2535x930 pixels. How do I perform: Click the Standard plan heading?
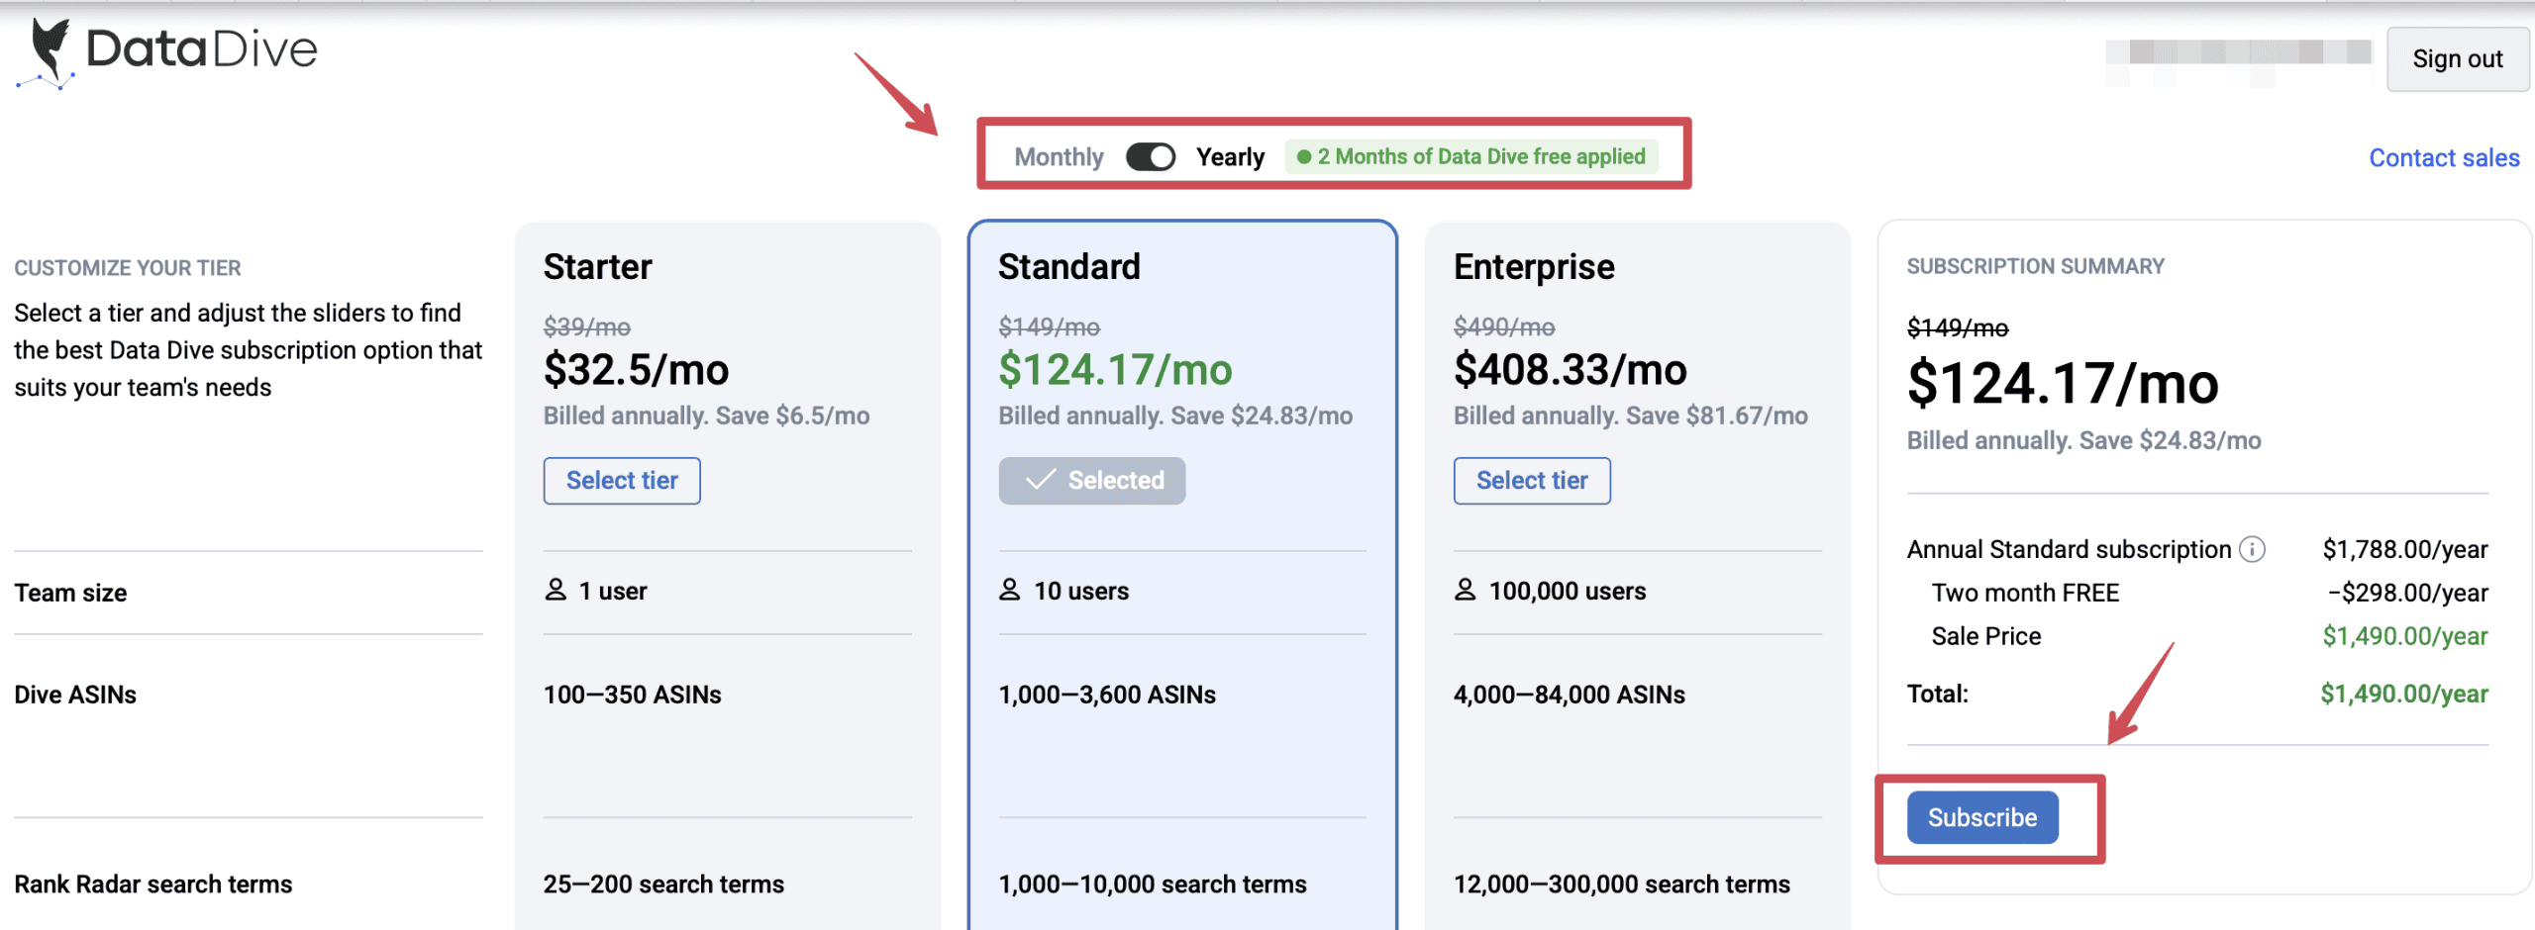tap(1069, 267)
